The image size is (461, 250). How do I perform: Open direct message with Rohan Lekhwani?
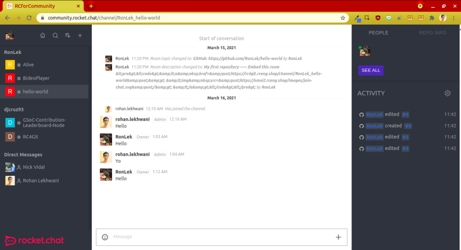pos(44,180)
